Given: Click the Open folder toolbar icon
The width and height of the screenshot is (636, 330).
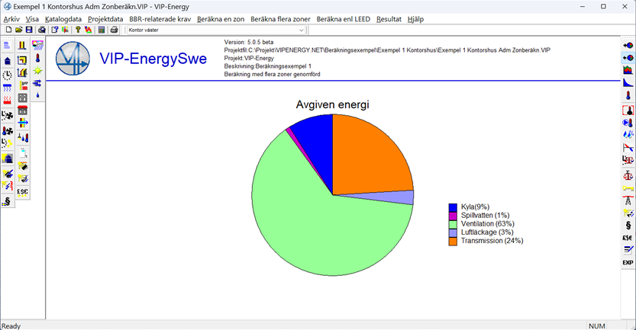Looking at the screenshot, I should [18, 30].
